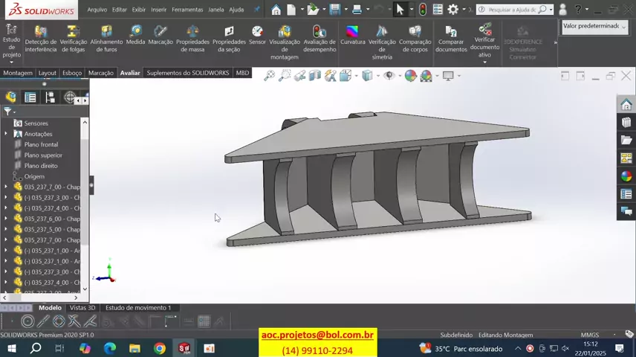636x357 pixels.
Task: Click the Pesquisar a Ajuda search field
Action: click(511, 10)
